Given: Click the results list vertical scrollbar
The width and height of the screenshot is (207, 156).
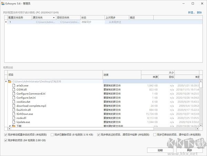Looking at the screenshot, I should tap(201, 104).
